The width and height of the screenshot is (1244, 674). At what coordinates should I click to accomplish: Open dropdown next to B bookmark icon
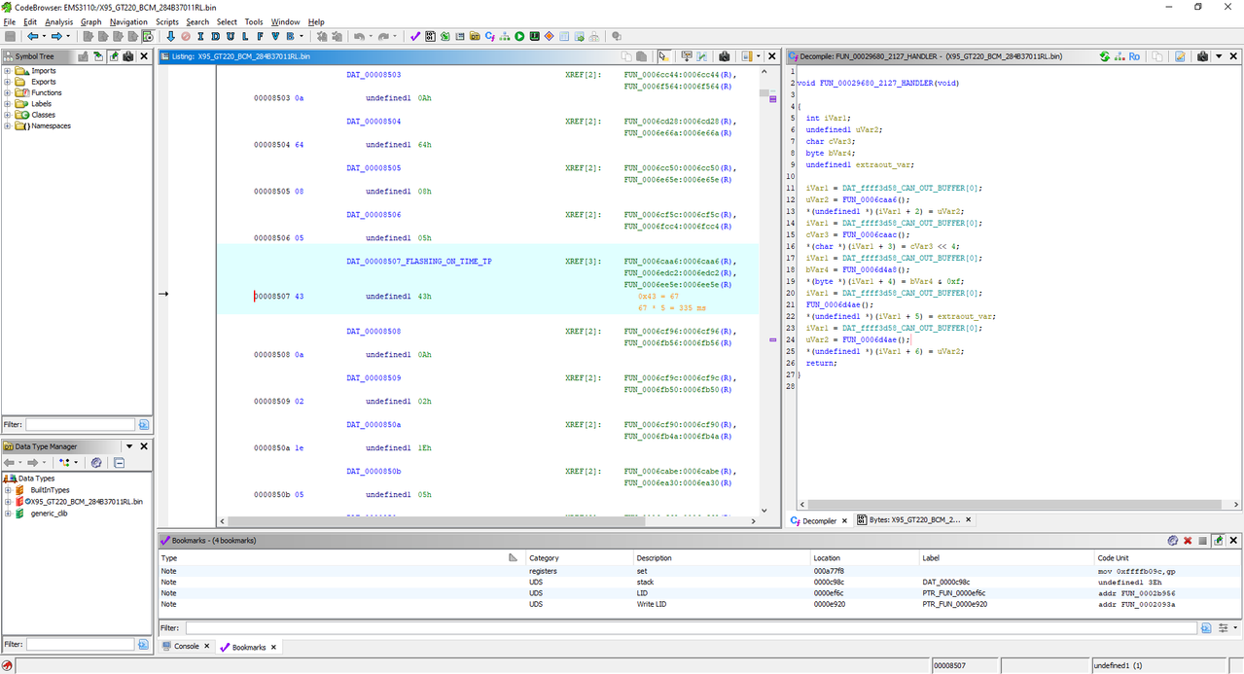click(302, 36)
